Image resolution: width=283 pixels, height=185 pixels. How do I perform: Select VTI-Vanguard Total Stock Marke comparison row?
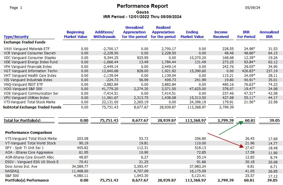(141, 139)
